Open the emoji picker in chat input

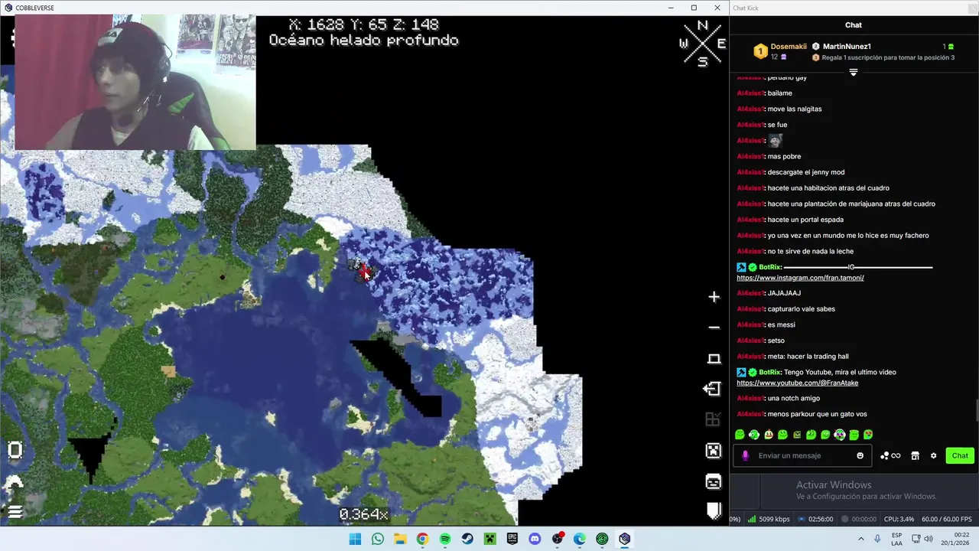(860, 455)
